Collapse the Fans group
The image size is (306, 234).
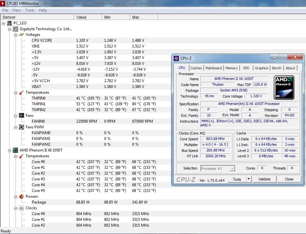[x=15, y=116]
